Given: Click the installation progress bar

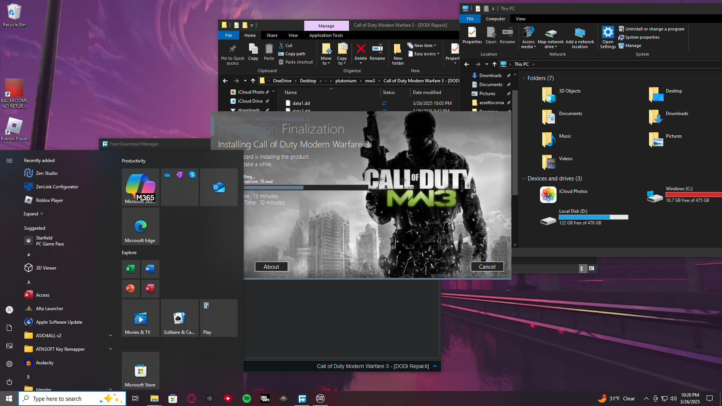Looking at the screenshot, I should (x=305, y=187).
